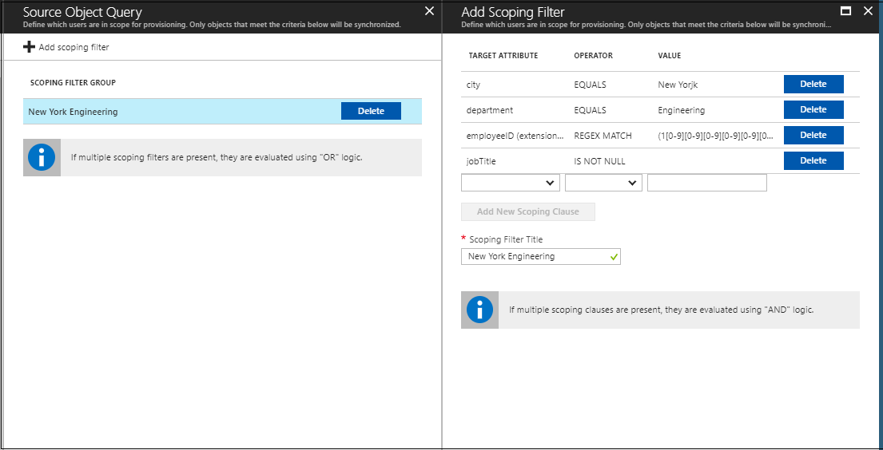
Task: Delete the jobTitle scoping clause
Action: (813, 160)
